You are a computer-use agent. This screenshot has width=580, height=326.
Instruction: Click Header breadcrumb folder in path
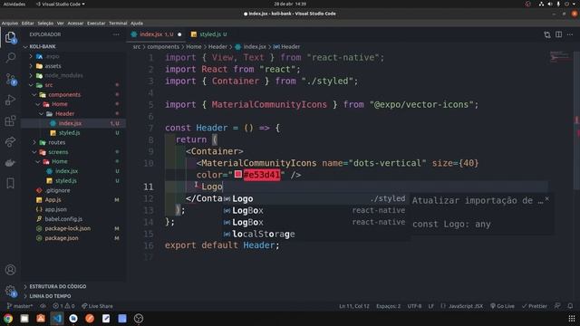pos(217,46)
